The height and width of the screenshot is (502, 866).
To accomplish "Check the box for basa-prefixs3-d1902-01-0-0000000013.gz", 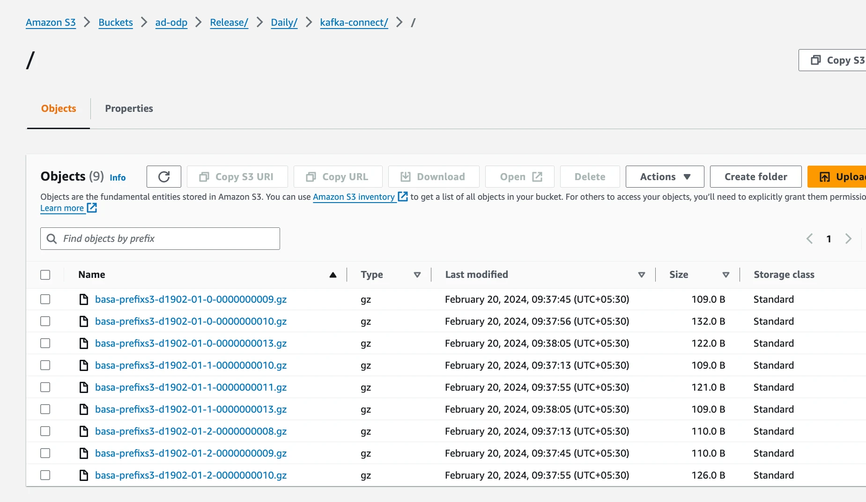I will 45,343.
